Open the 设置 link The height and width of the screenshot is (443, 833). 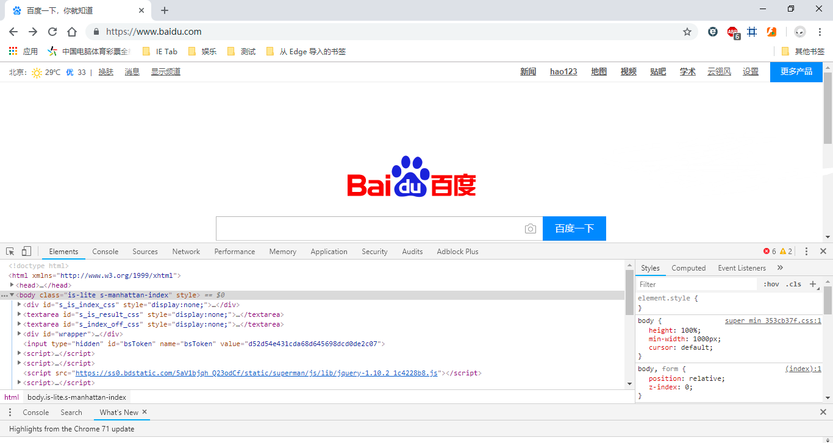tap(751, 72)
